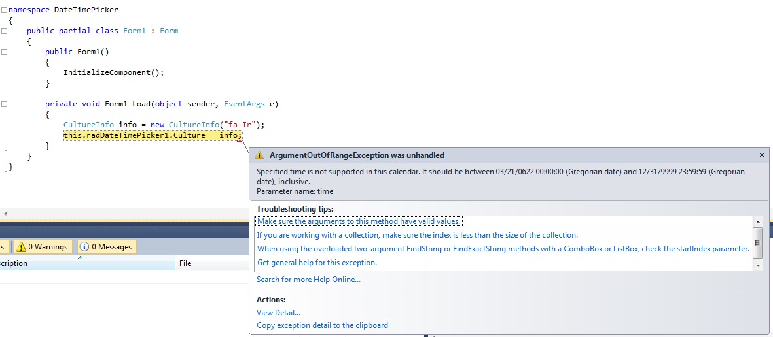Close the ArgumentOutOfRangeException popup

click(x=762, y=155)
